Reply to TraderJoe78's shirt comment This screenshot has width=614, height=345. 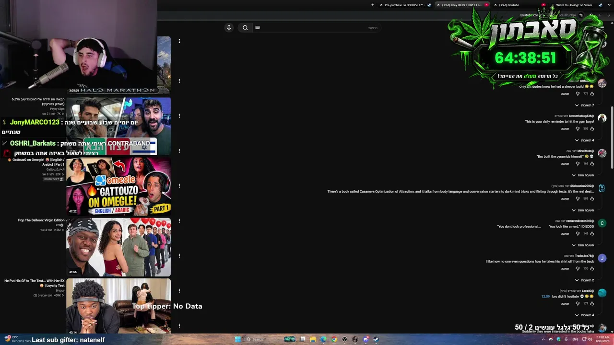(565, 269)
